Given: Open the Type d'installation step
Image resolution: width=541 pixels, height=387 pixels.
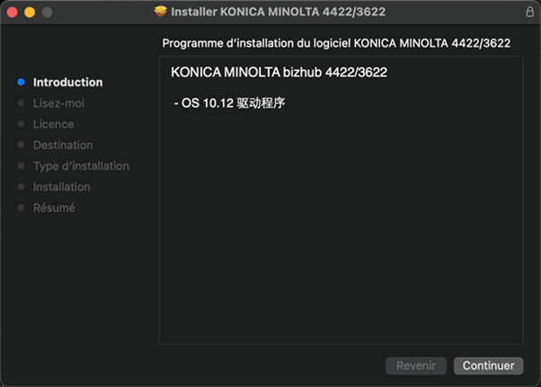Looking at the screenshot, I should (x=81, y=166).
